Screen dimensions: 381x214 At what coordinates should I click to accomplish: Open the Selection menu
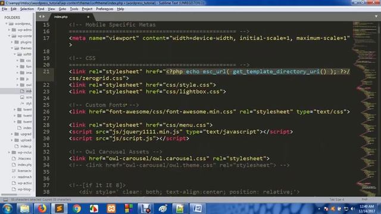[27, 9]
